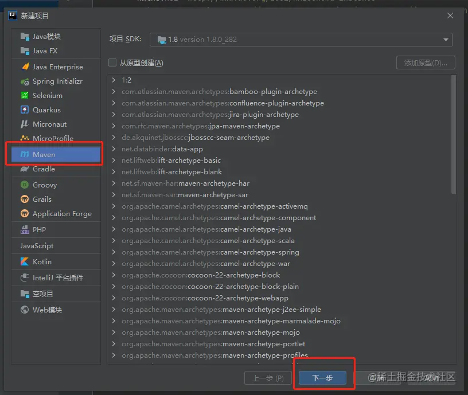
Task: Click the Spring Initializr icon
Action: 25,81
